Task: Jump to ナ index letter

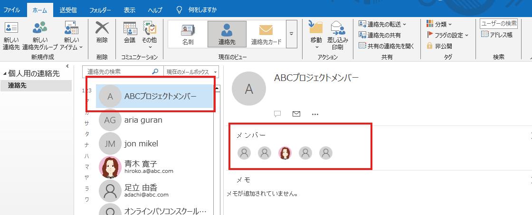Action: coord(87,145)
